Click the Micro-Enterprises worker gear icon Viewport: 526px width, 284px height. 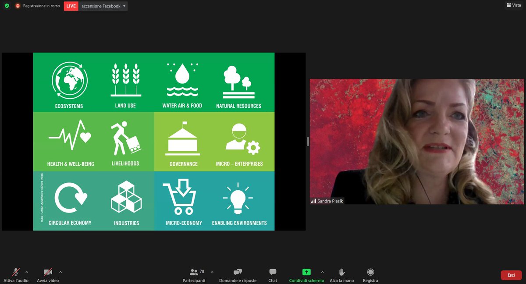tap(242, 138)
